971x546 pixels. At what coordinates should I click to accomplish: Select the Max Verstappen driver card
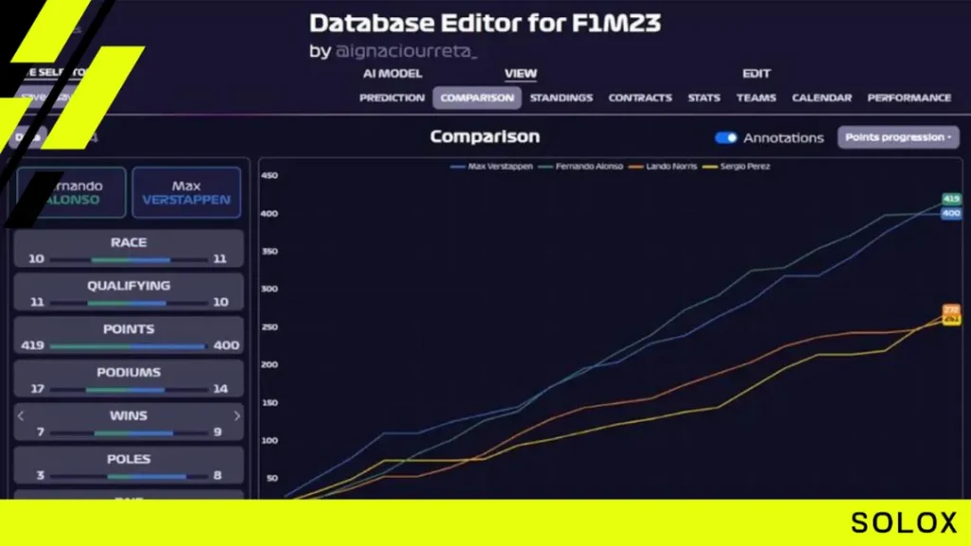click(187, 192)
